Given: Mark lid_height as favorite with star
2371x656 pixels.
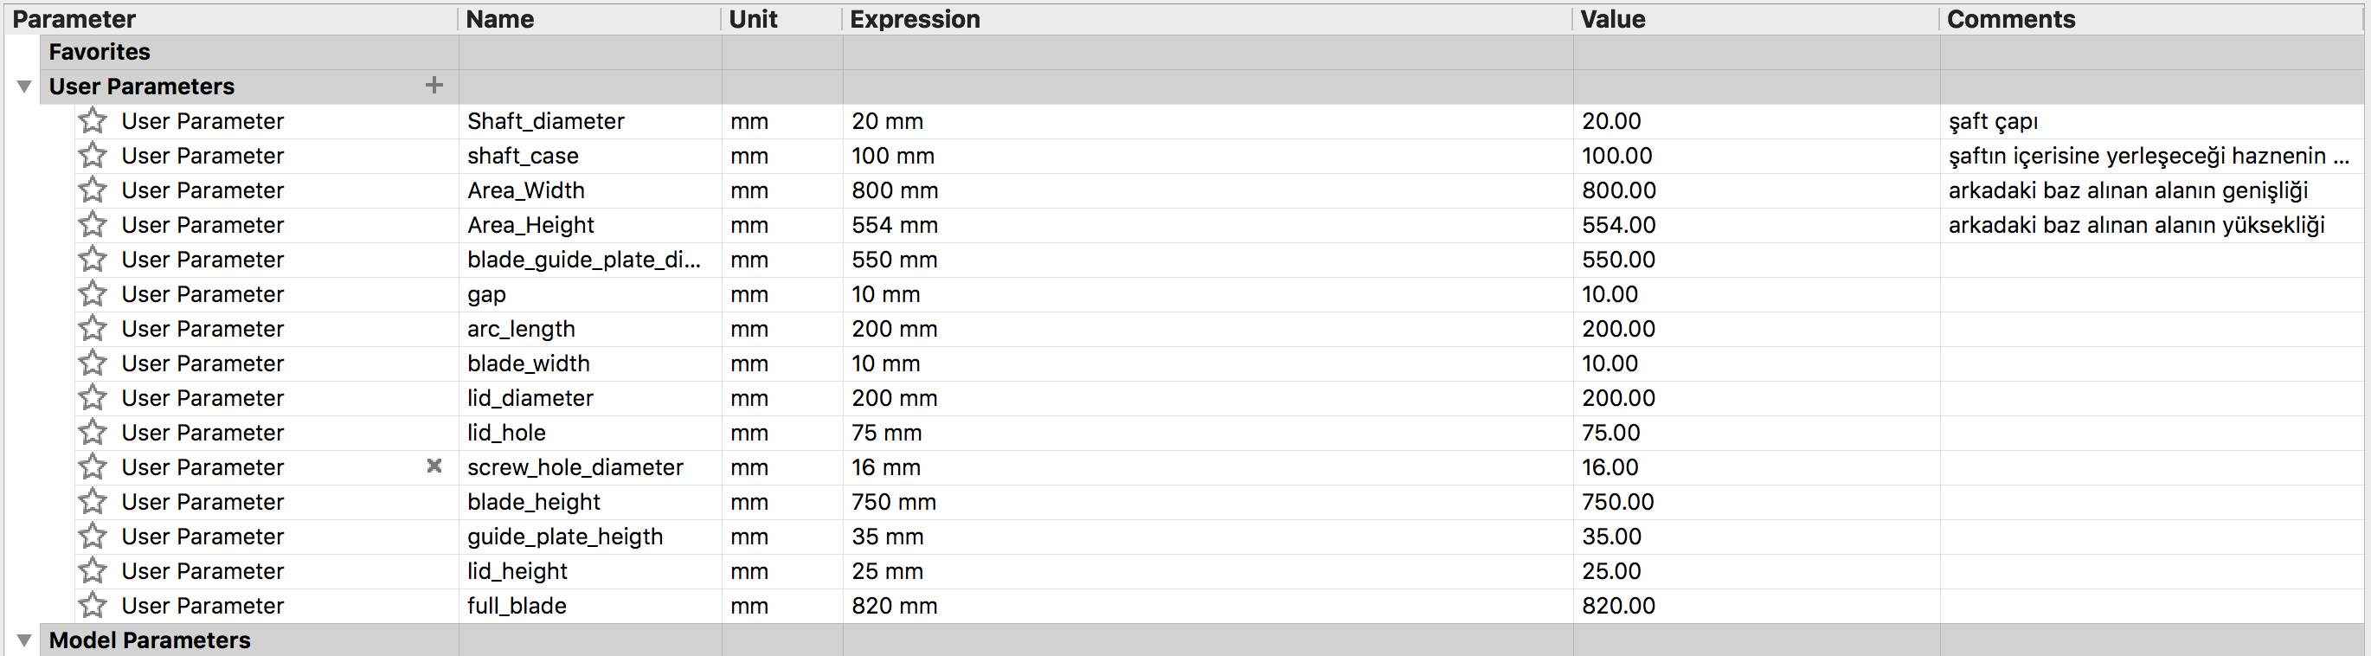Looking at the screenshot, I should (x=93, y=571).
